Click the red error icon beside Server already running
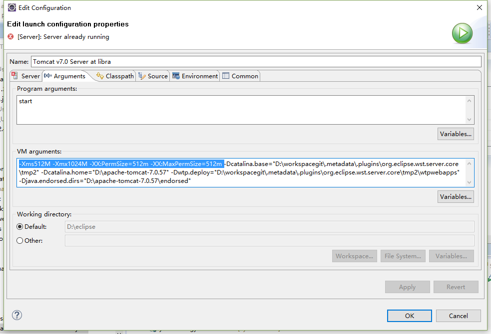Viewport: 491px width, 334px height. (x=10, y=36)
